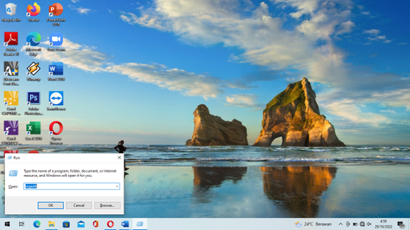Select the TeamViewer desktop icon

pos(56,101)
